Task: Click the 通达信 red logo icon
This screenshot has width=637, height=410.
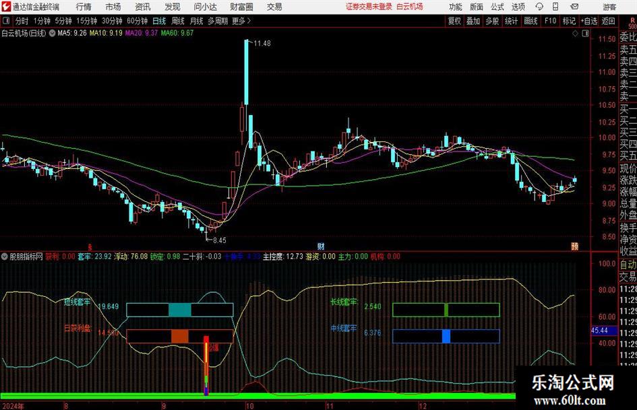Action: [x=6, y=7]
